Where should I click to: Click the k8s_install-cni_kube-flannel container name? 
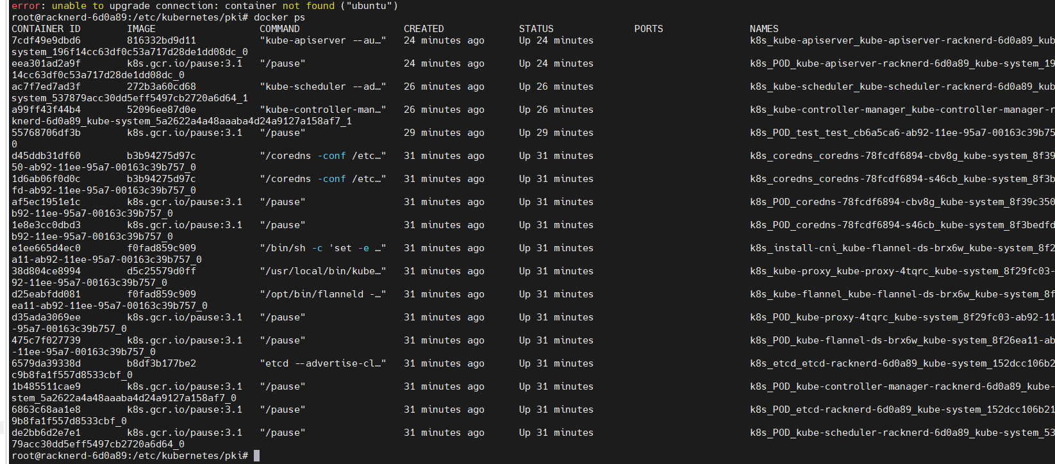(902, 248)
